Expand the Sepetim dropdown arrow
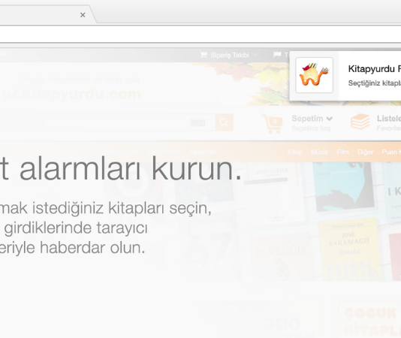 click(x=330, y=119)
